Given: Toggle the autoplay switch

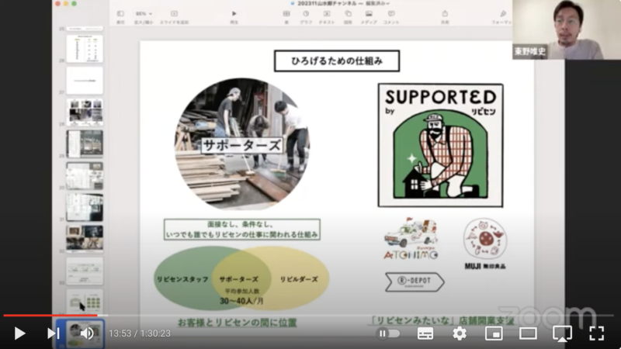Looking at the screenshot, I should click(388, 333).
